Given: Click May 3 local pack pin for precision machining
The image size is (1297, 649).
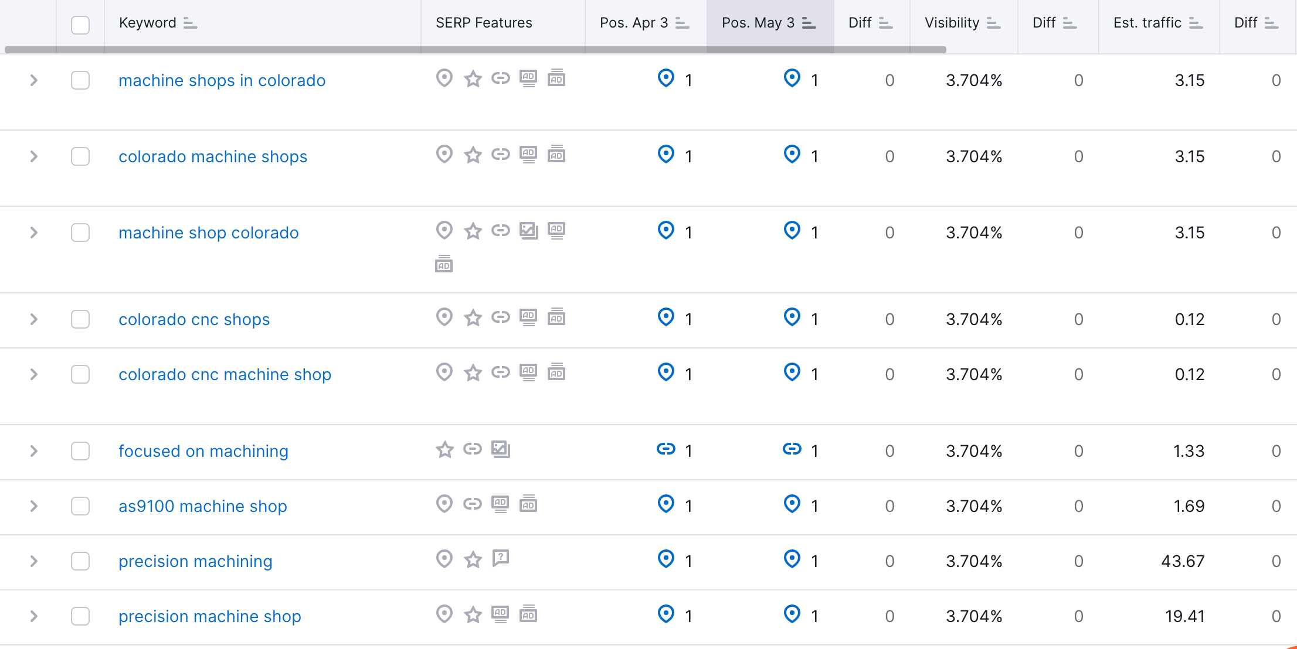Looking at the screenshot, I should pyautogui.click(x=792, y=559).
